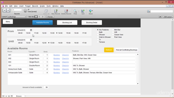Click the Find magnifier icon
Viewport: 174px width, 98px height.
pos(75,11)
